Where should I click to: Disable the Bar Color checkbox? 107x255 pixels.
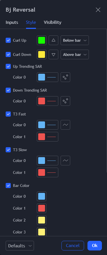click(8, 186)
